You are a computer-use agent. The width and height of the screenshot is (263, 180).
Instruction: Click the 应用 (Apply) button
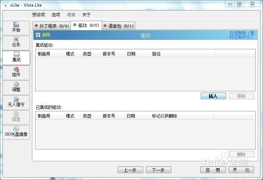[x=213, y=170]
